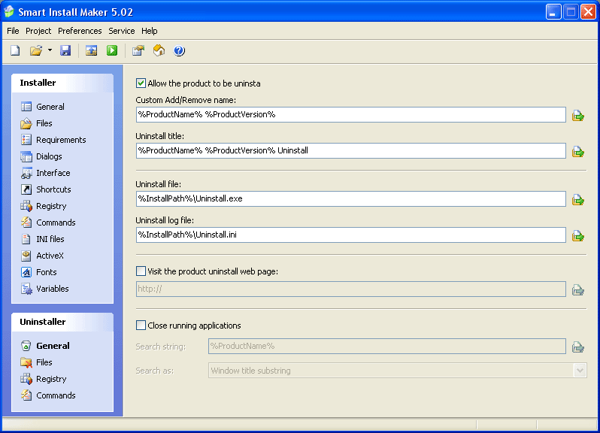This screenshot has height=433, width=600.
Task: Click the Save project floppy disk icon
Action: [65, 51]
